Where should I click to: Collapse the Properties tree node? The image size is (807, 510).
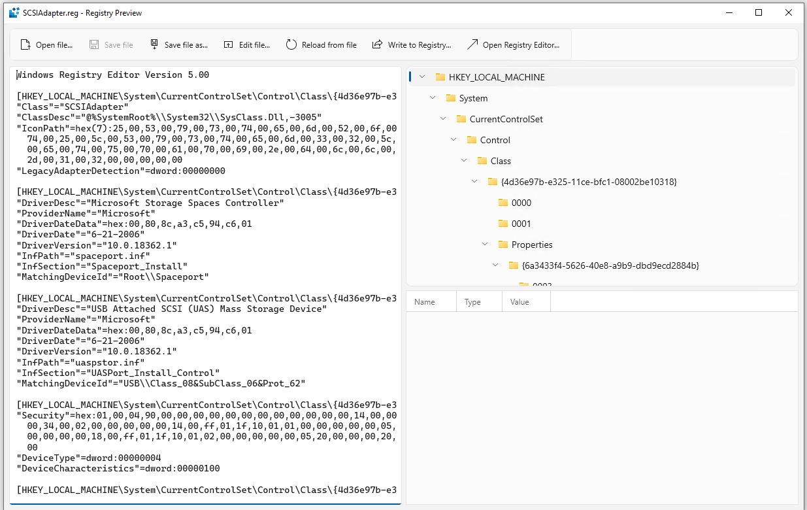pos(484,244)
